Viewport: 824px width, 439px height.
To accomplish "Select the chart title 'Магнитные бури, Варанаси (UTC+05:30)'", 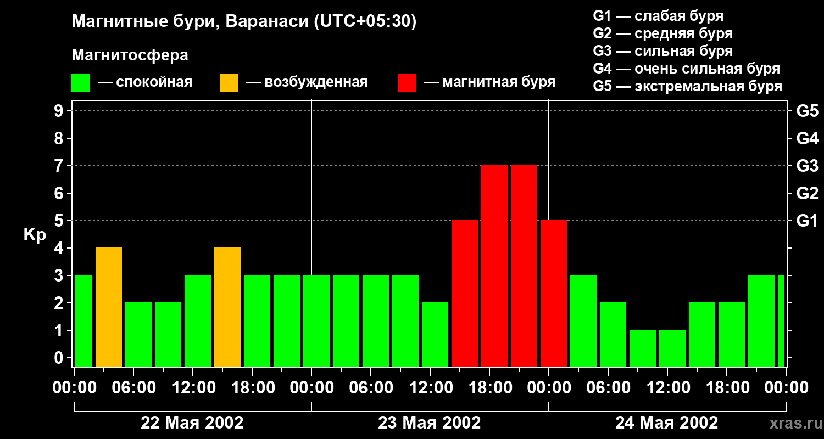I will point(244,22).
